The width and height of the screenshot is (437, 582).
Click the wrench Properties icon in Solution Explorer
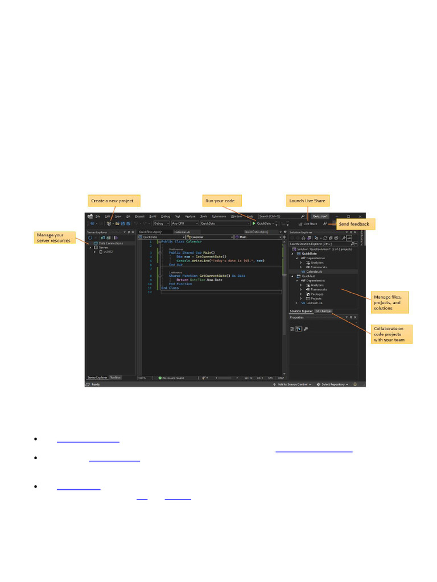point(343,238)
